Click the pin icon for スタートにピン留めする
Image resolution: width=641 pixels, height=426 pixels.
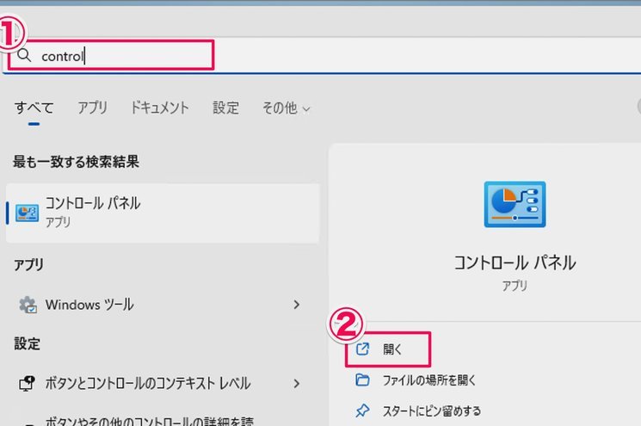[x=362, y=411]
